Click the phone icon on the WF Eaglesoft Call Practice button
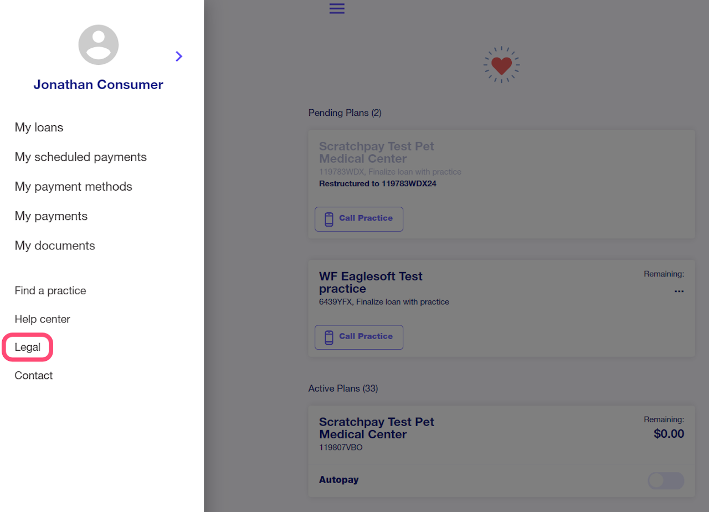The image size is (709, 512). pos(329,337)
